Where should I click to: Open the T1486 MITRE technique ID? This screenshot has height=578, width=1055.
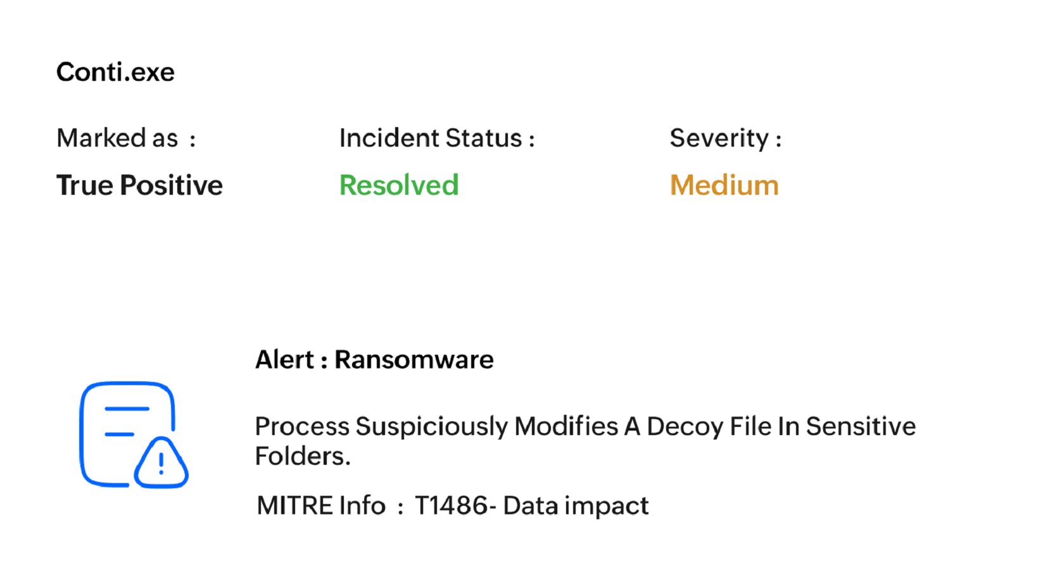click(x=451, y=506)
